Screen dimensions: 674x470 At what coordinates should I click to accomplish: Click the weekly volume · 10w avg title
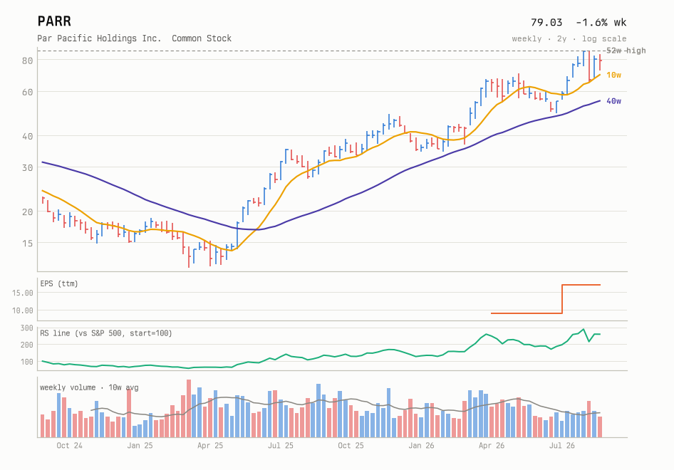[89, 387]
